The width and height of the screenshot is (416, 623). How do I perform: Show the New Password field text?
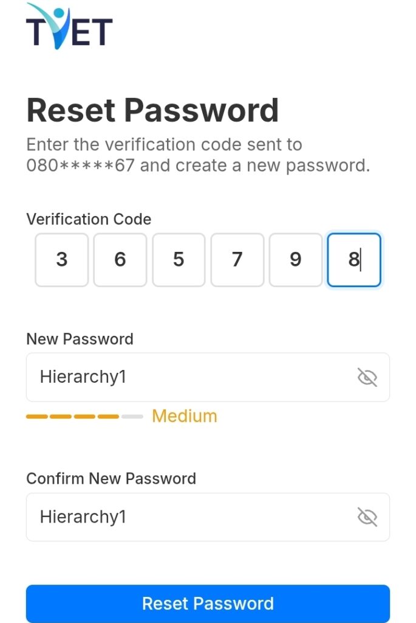[x=367, y=377]
